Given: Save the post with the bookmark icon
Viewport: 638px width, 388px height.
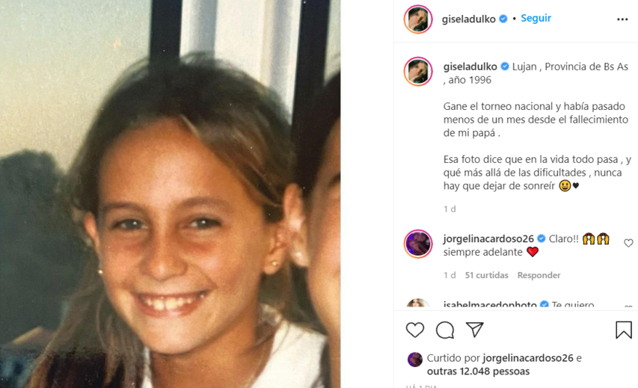Looking at the screenshot, I should tap(623, 330).
